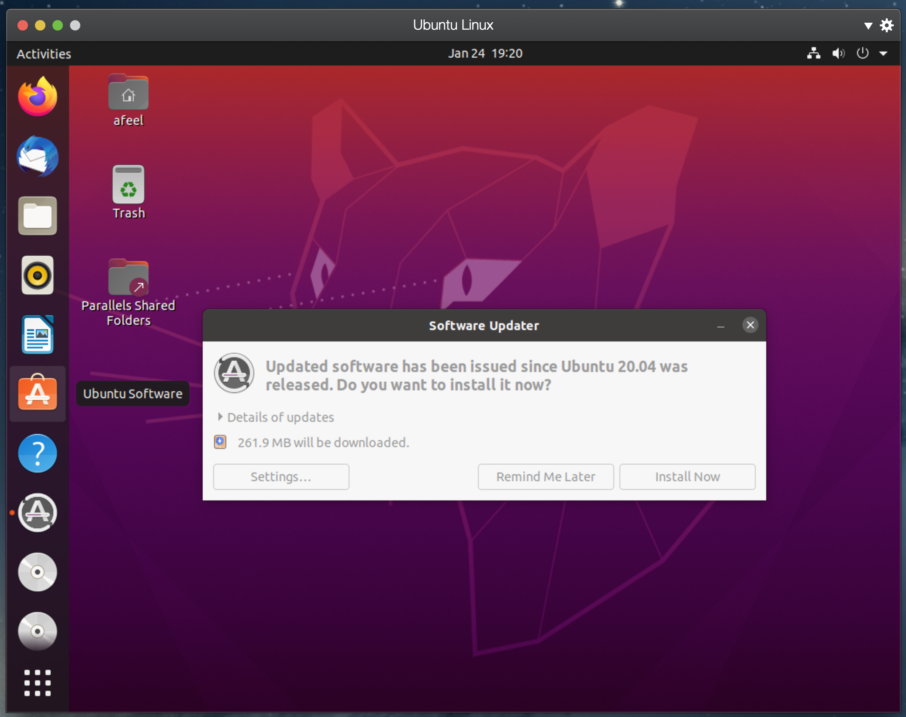Open the Activities overview
This screenshot has width=906, height=717.
[44, 54]
